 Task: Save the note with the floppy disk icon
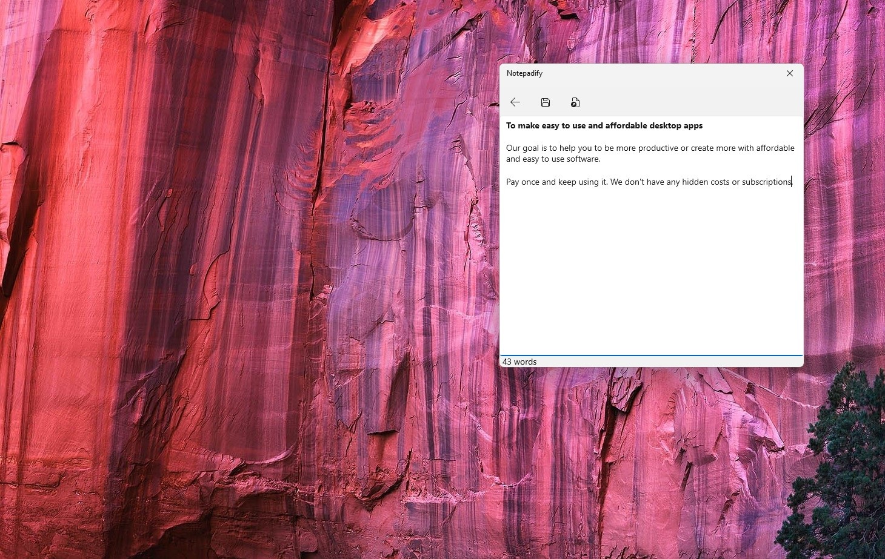click(x=546, y=102)
